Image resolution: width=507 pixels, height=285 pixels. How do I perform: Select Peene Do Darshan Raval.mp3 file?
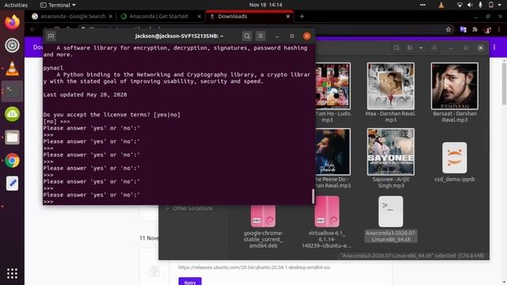coord(333,158)
